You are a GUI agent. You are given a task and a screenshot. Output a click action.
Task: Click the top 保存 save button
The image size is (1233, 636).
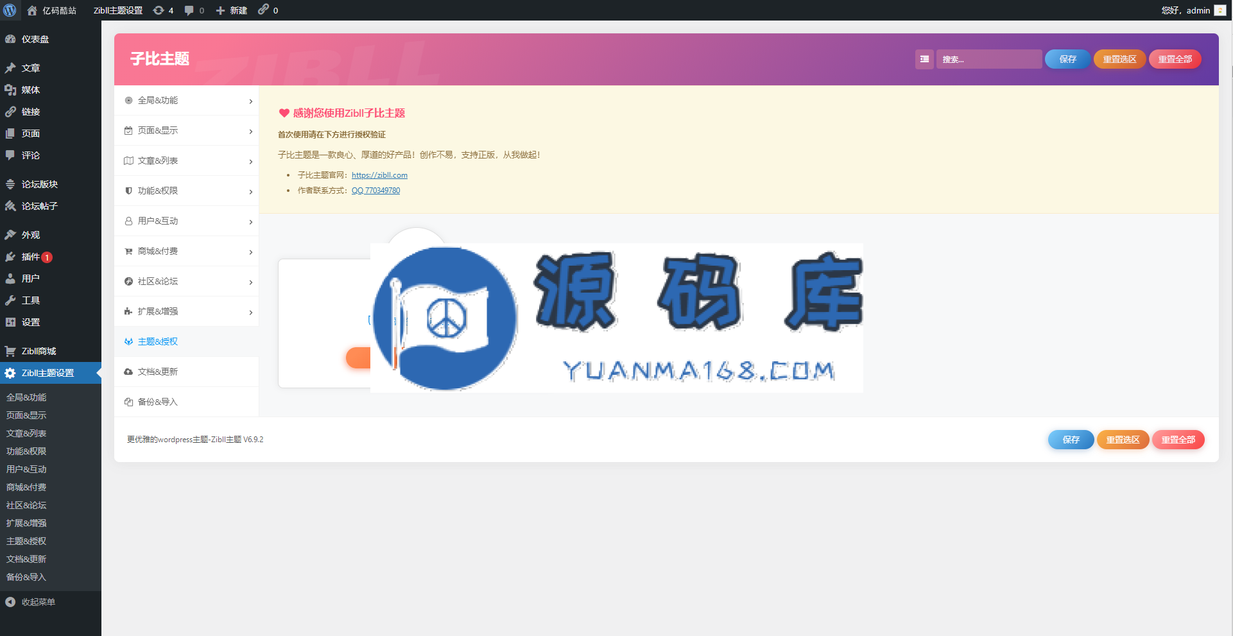(1067, 59)
